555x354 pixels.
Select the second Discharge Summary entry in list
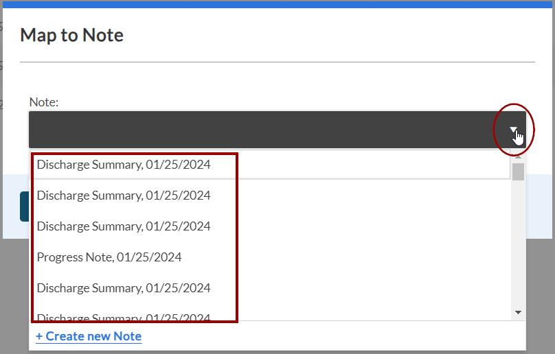124,196
